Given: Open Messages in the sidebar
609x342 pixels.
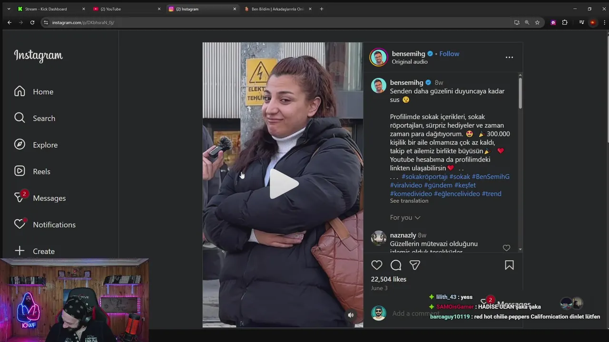Looking at the screenshot, I should point(40,198).
